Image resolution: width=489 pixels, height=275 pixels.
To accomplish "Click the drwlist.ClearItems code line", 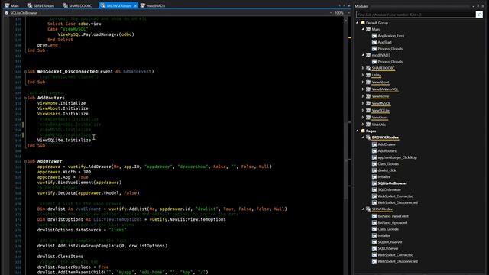I will pyautogui.click(x=60, y=257).
